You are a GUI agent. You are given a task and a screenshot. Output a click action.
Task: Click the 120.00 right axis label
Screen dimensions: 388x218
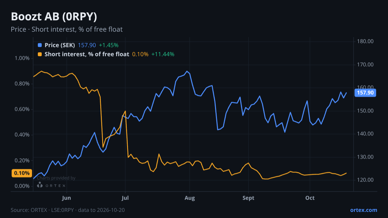click(x=365, y=180)
